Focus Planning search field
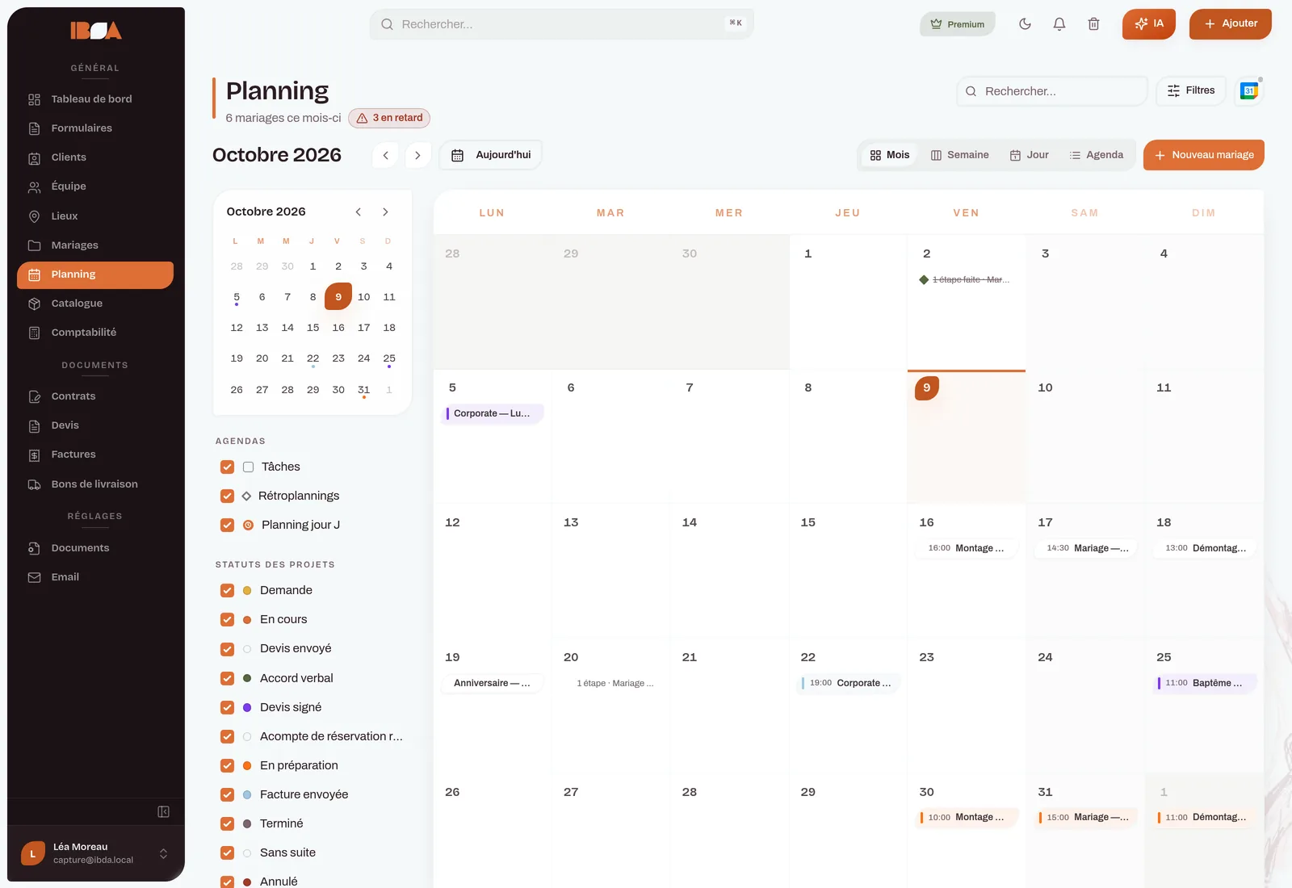 click(x=1052, y=91)
